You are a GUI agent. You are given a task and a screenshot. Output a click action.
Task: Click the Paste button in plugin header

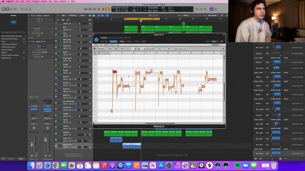pos(129,41)
